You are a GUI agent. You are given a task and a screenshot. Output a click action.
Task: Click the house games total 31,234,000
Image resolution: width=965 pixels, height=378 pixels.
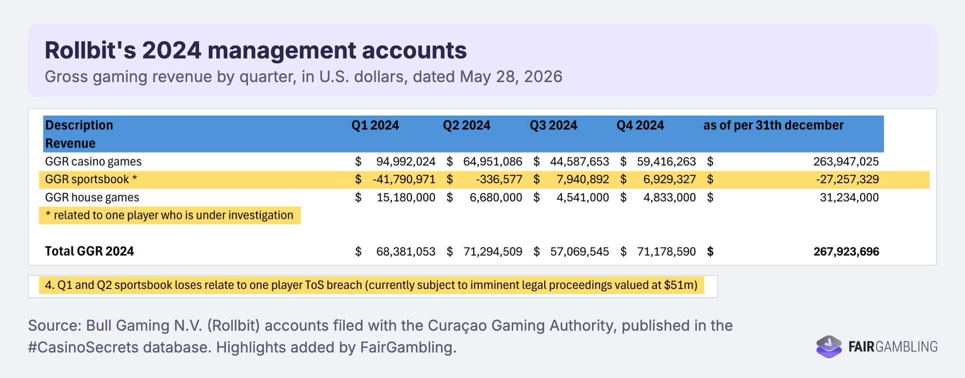[x=849, y=197]
